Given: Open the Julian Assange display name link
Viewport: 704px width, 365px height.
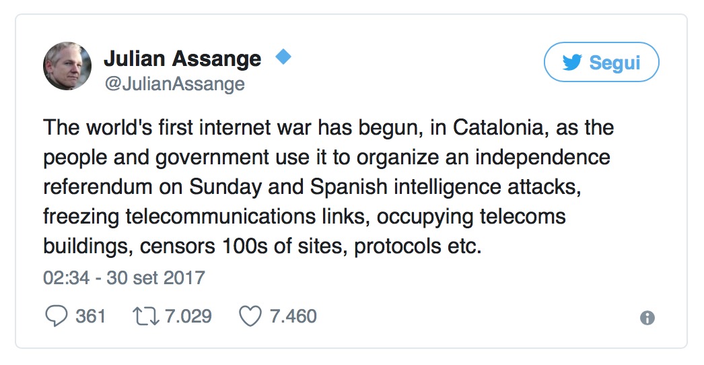Looking at the screenshot, I should click(x=182, y=59).
